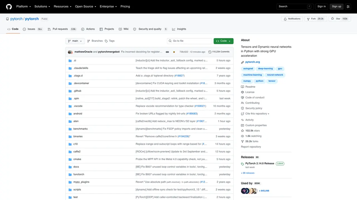Open the green Code dropdown button
The width and height of the screenshot is (357, 200).
223,41
